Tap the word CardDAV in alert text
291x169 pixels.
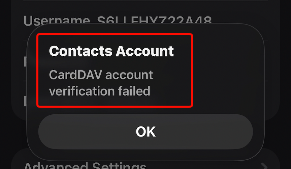tap(75, 75)
